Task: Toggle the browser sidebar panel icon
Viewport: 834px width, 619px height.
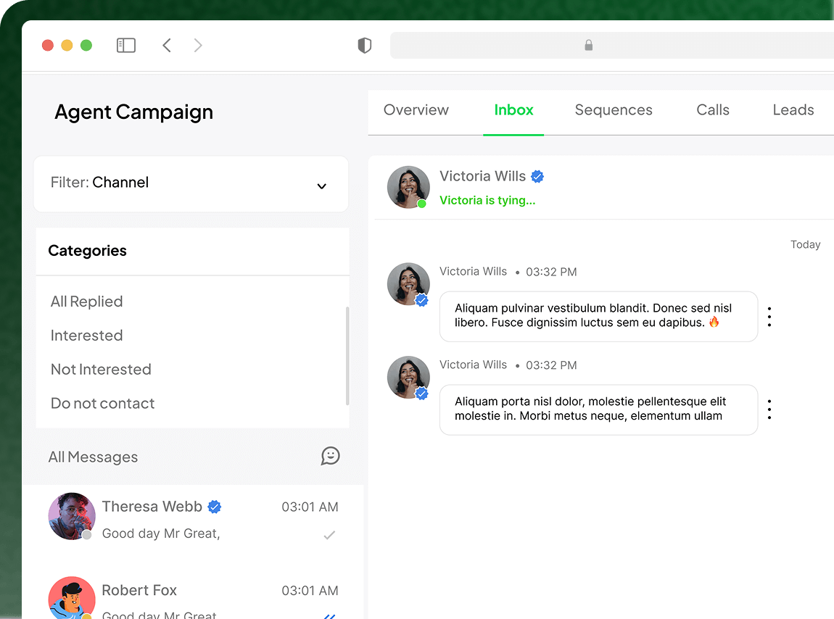Action: coord(126,46)
